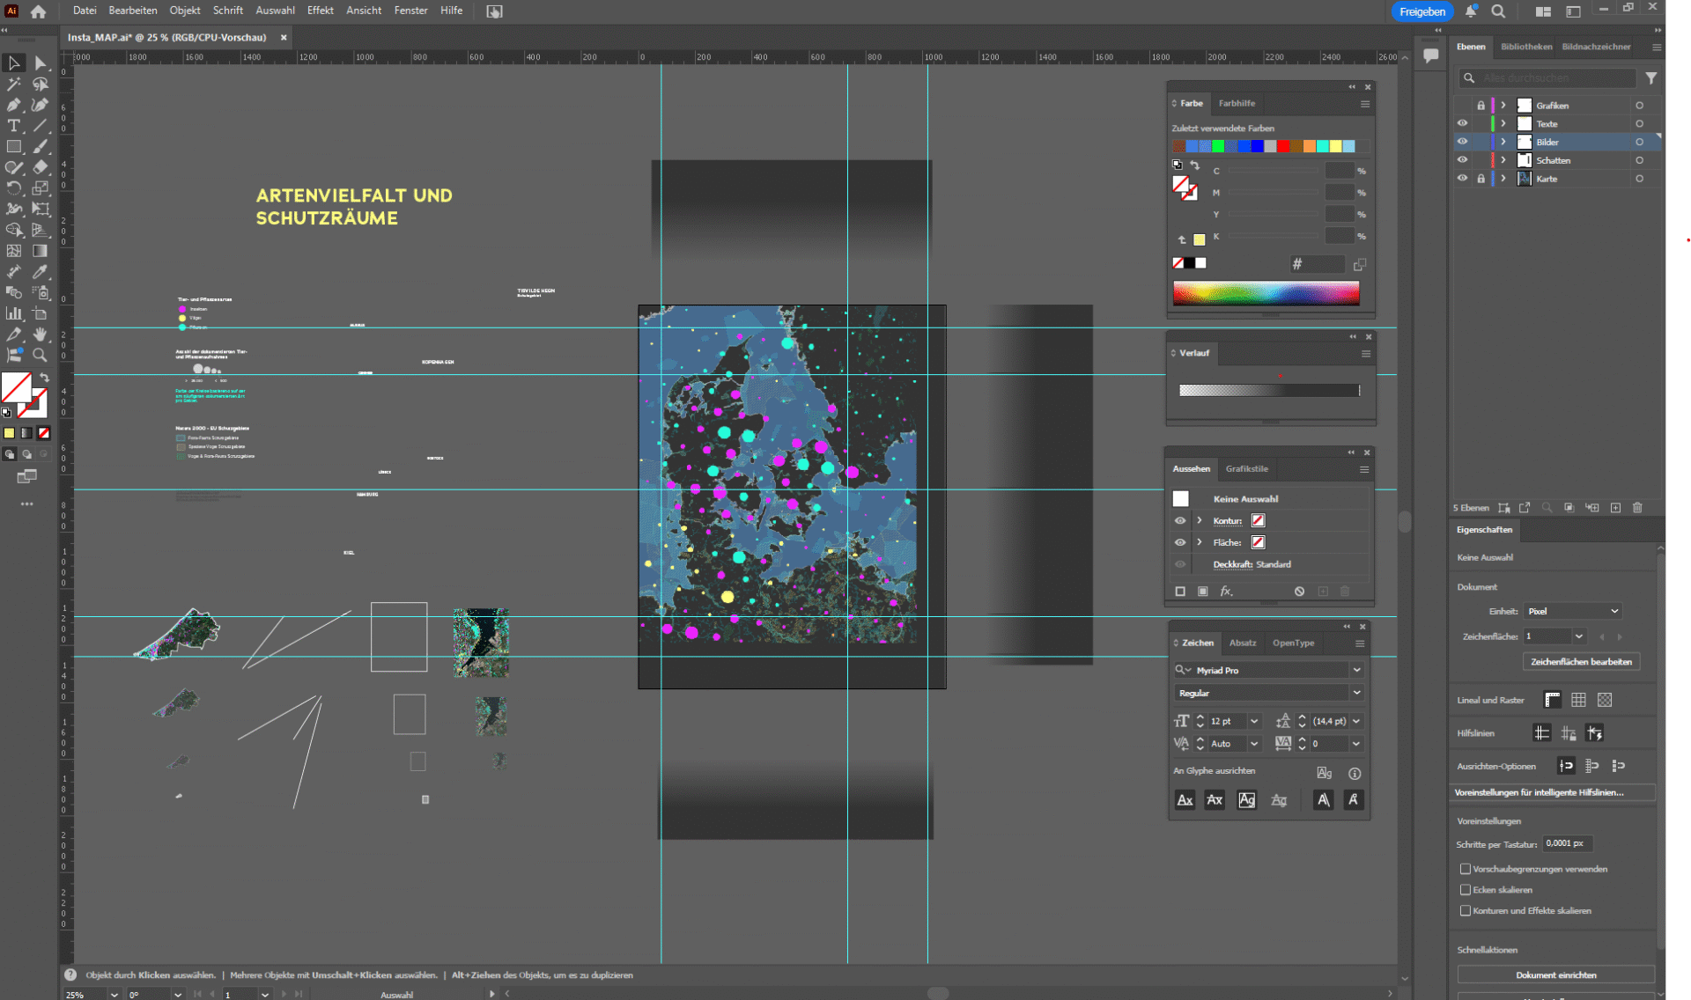
Task: Open the Einheit dropdown showing Pixel
Action: coord(1573,610)
